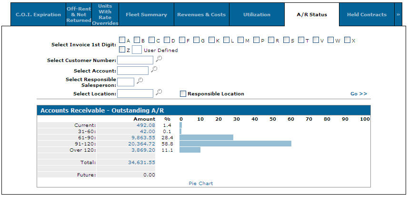This screenshot has height=197, width=408.
Task: Open the Held Contracts tab
Action: 367,14
